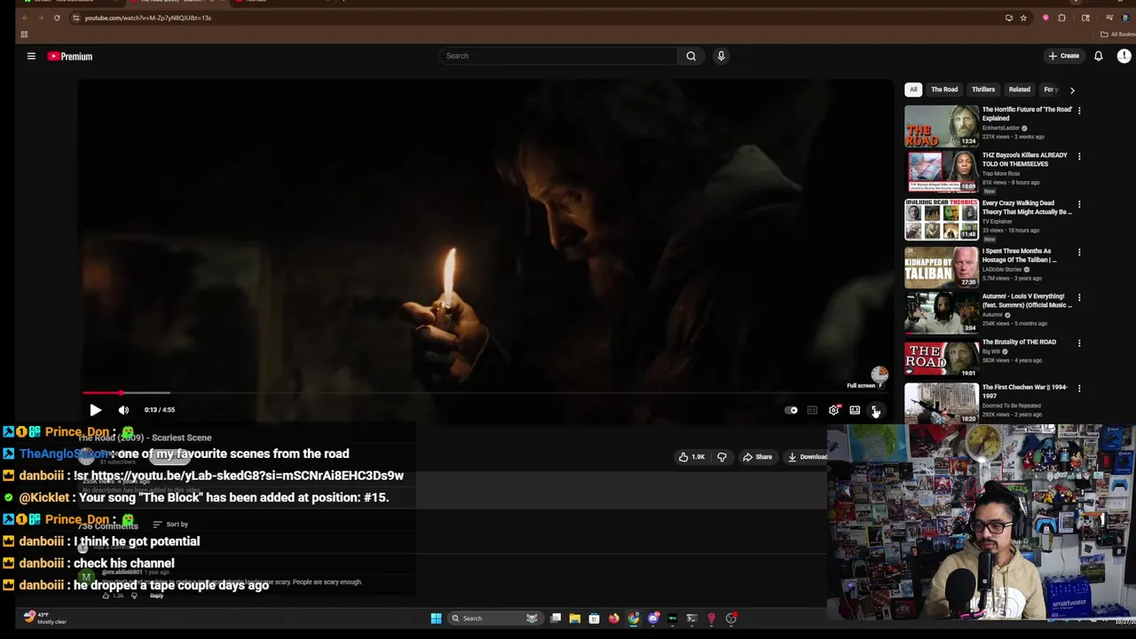Mute the video volume speaker icon
Image resolution: width=1136 pixels, height=639 pixels.
click(123, 410)
